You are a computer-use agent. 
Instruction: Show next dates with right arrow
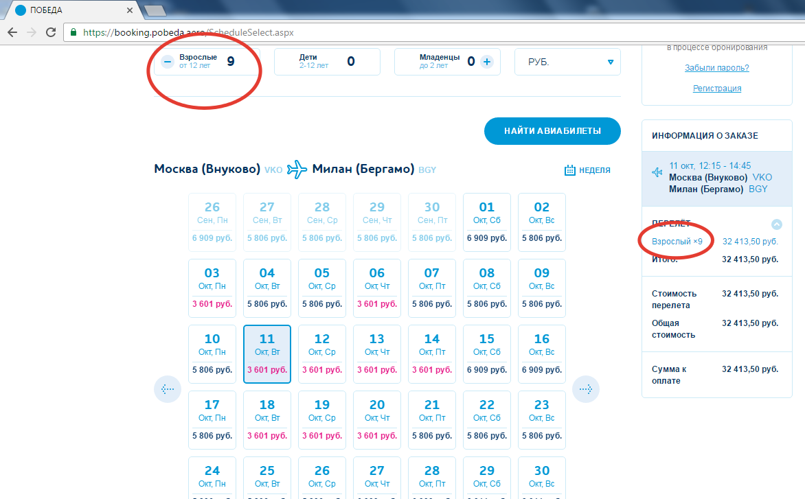coord(586,389)
